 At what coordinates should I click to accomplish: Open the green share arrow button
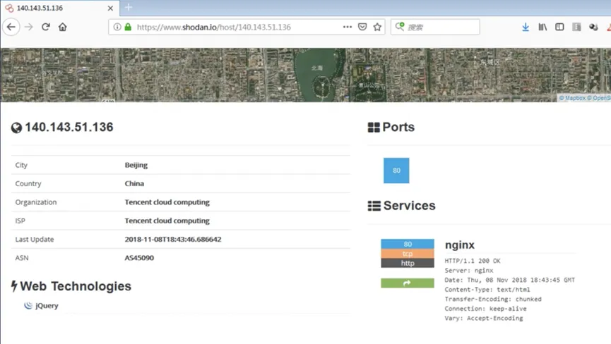click(408, 283)
